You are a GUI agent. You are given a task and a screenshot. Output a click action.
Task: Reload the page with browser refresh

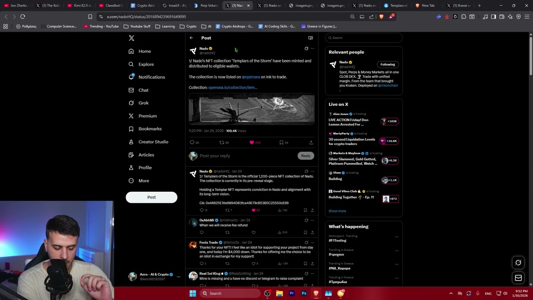tap(22, 17)
